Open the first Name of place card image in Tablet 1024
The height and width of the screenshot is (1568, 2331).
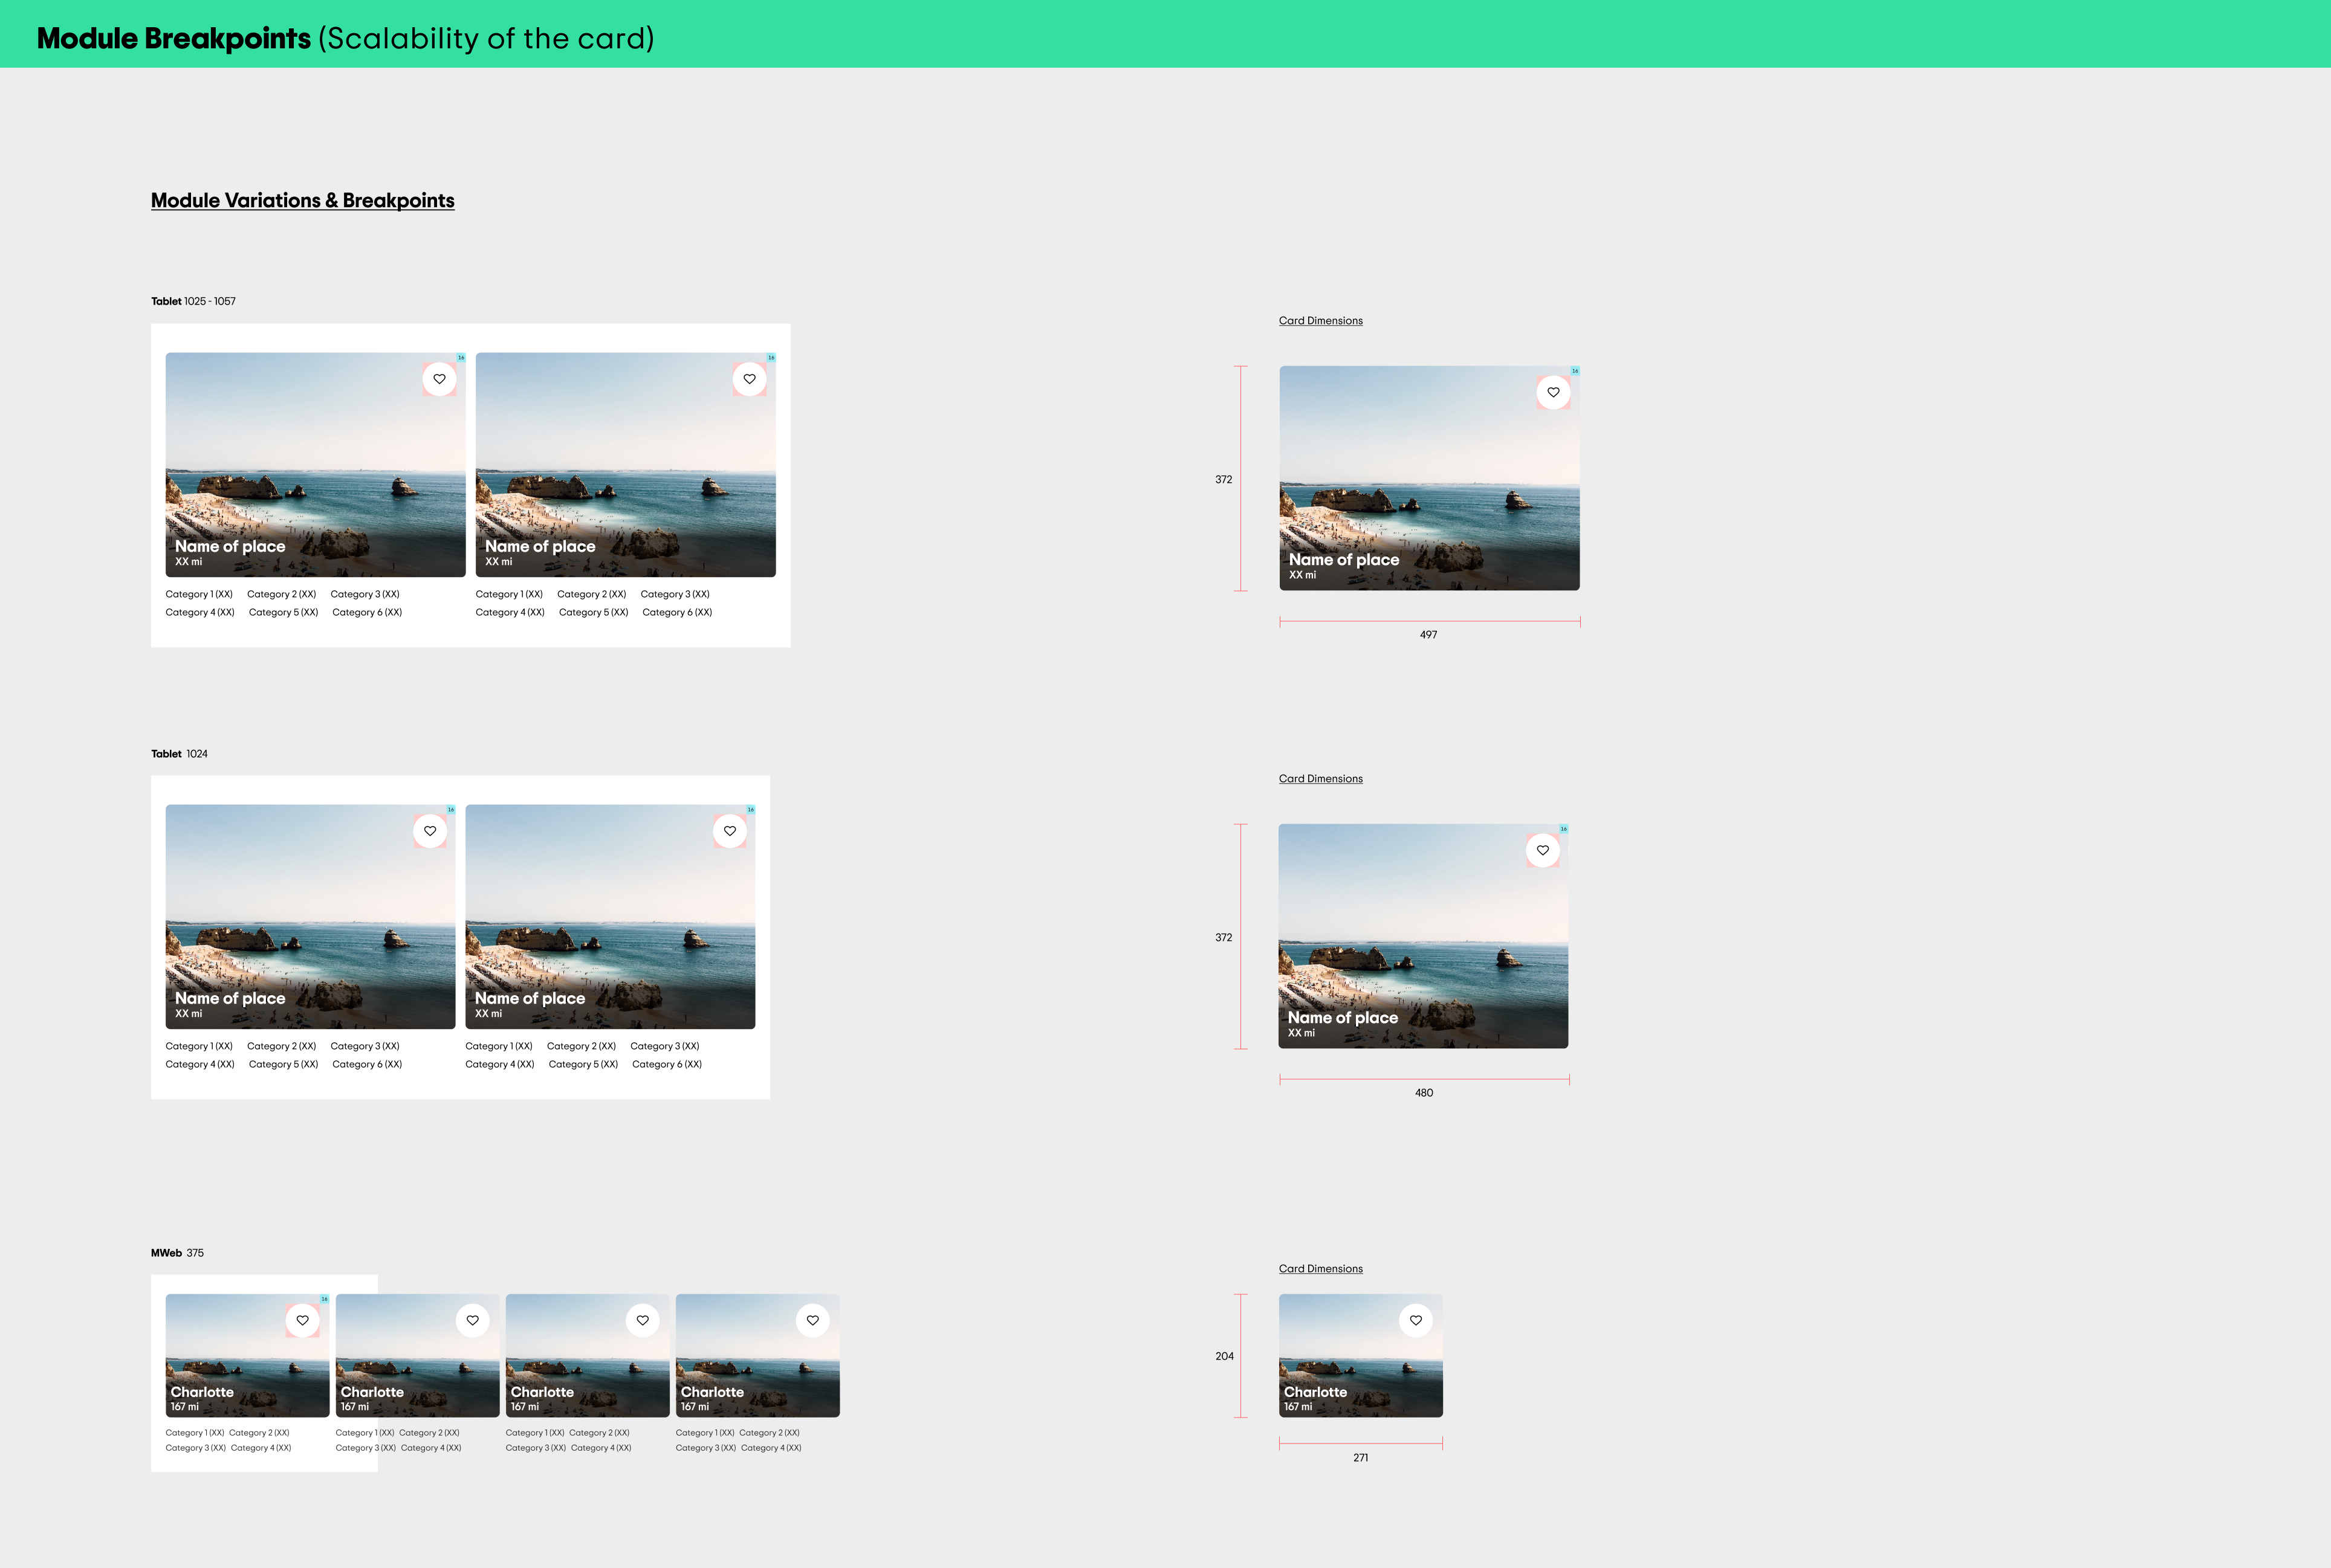tap(310, 915)
